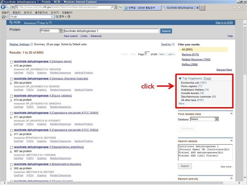247x185 pixels.
Task: Open the 보기(V) menu
Action: click(x=28, y=13)
